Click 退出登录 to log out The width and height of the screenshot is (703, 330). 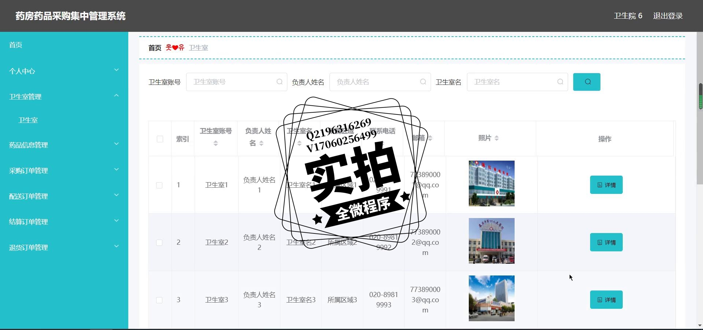tap(668, 16)
